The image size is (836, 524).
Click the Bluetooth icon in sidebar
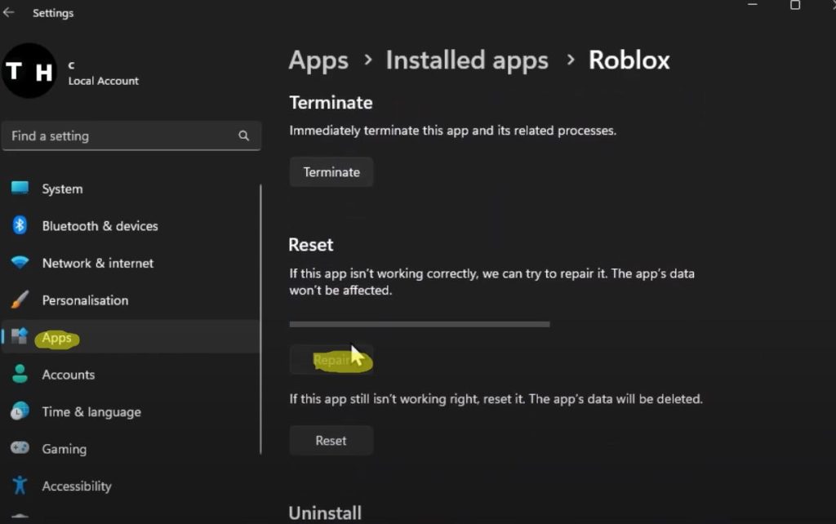[x=20, y=225]
